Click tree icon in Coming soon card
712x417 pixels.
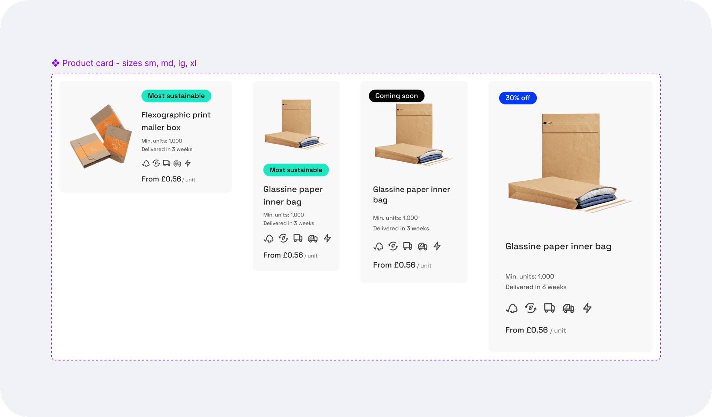pyautogui.click(x=378, y=246)
